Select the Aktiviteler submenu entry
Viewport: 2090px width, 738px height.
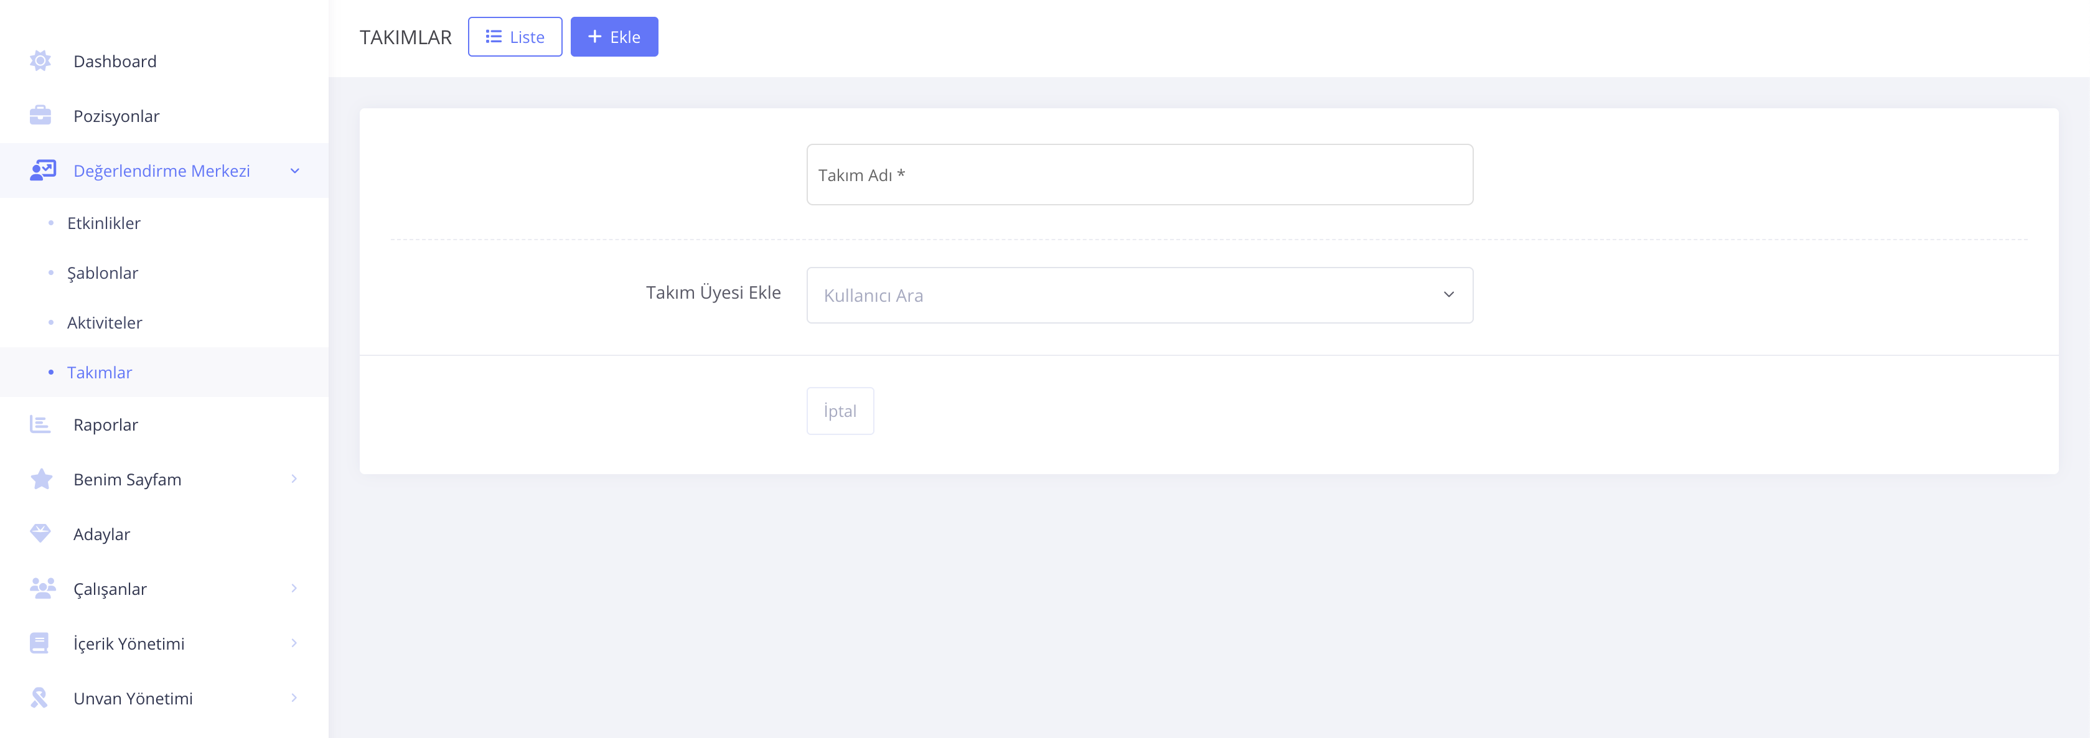105,323
